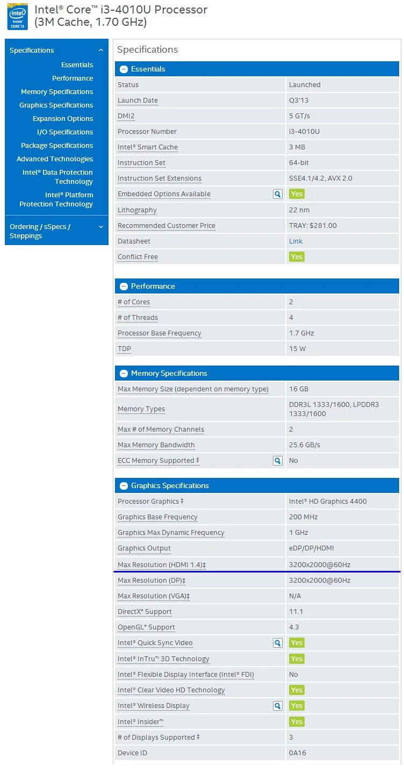Click the Max Resolution (VGA) label
404x773 pixels.
coord(154,596)
